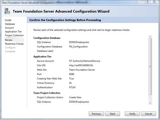Click the Team Foundation Server wizard icon

[7, 11]
